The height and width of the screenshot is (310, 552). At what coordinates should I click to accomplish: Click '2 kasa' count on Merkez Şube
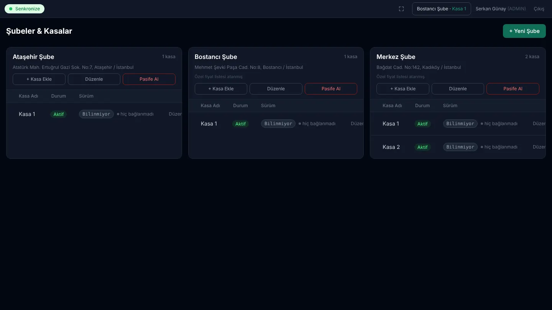coord(532,57)
